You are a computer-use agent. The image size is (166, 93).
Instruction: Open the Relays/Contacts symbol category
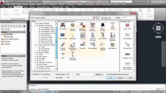(102, 27)
